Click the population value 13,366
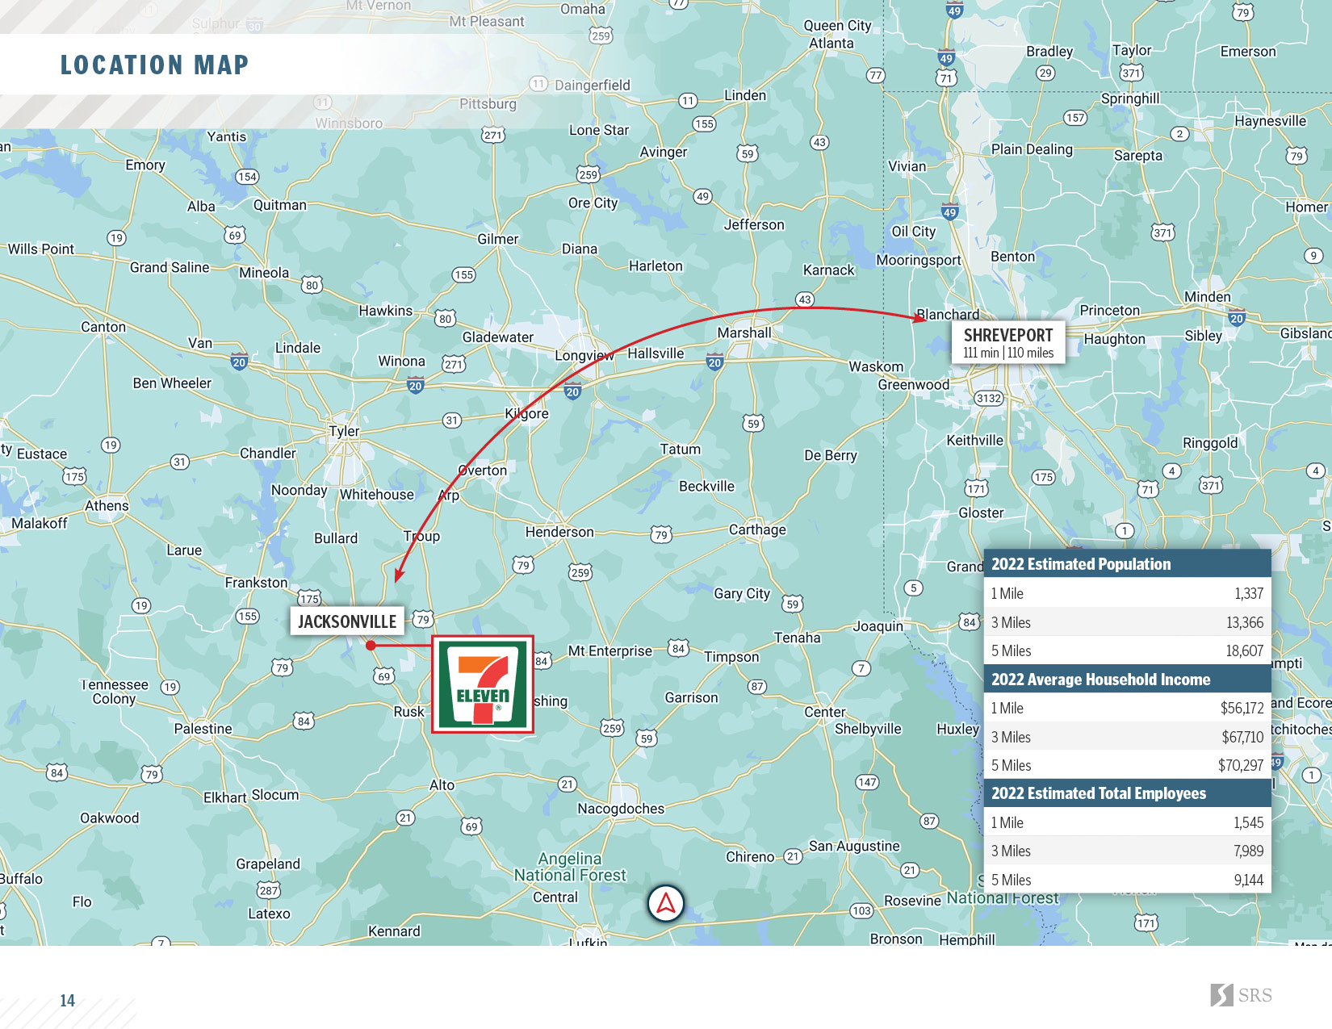Screen dimensions: 1332x1029 tap(1245, 622)
